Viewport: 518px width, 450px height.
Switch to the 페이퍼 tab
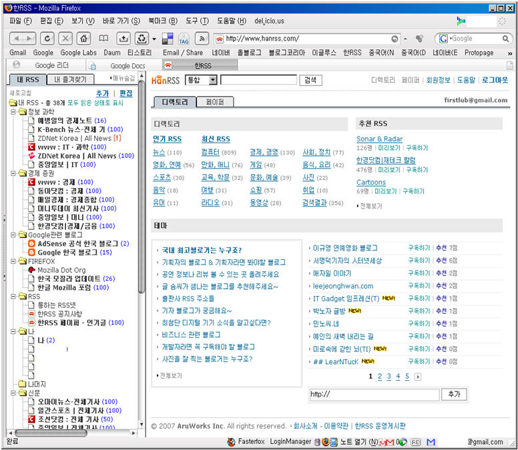[215, 102]
